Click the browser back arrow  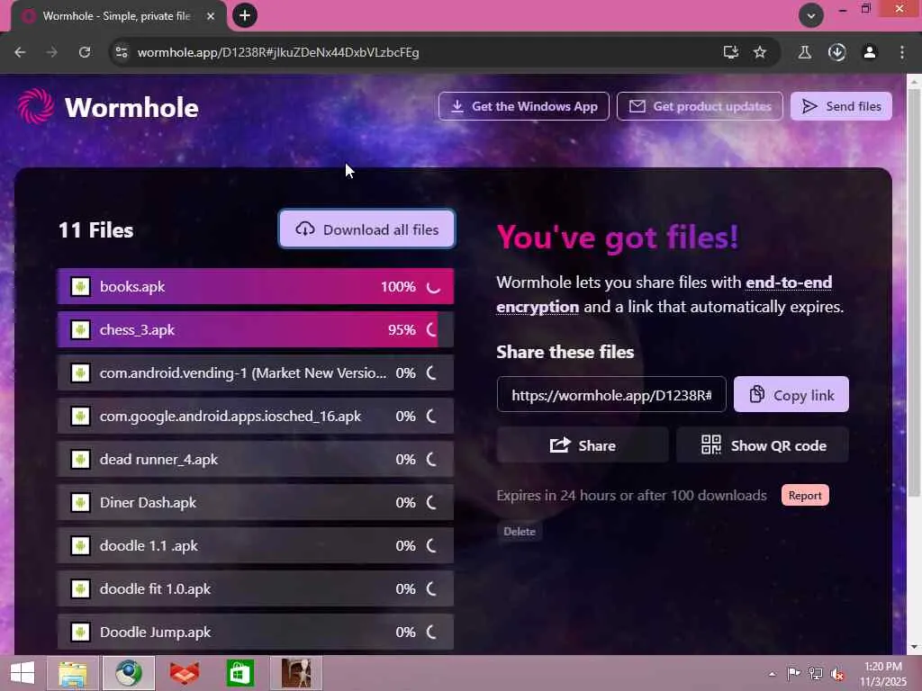pyautogui.click(x=20, y=52)
